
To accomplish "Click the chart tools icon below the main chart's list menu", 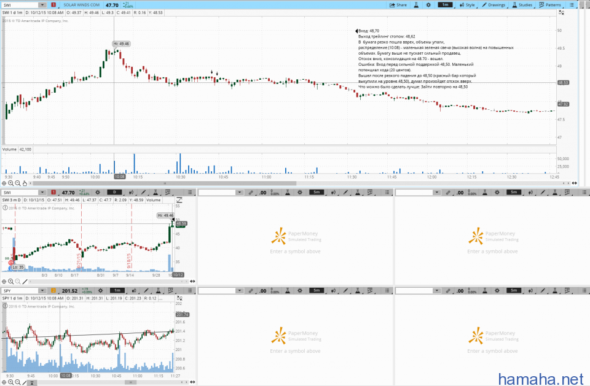I will (x=561, y=13).
